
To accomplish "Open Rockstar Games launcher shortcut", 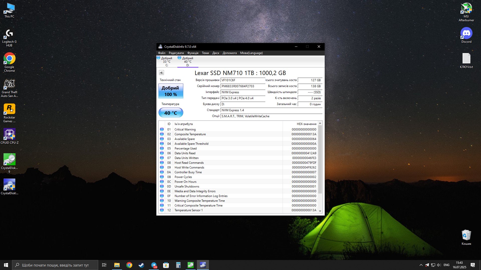I will click(9, 113).
